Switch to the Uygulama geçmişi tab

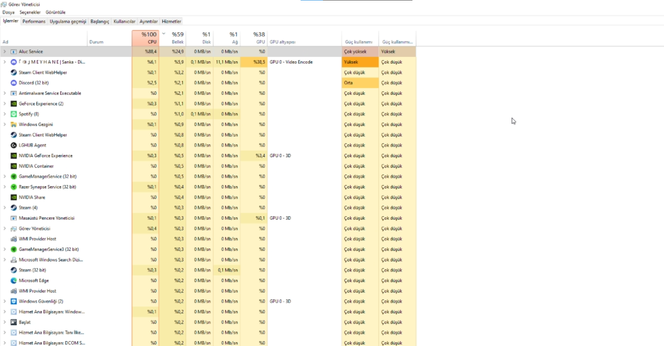click(x=68, y=22)
